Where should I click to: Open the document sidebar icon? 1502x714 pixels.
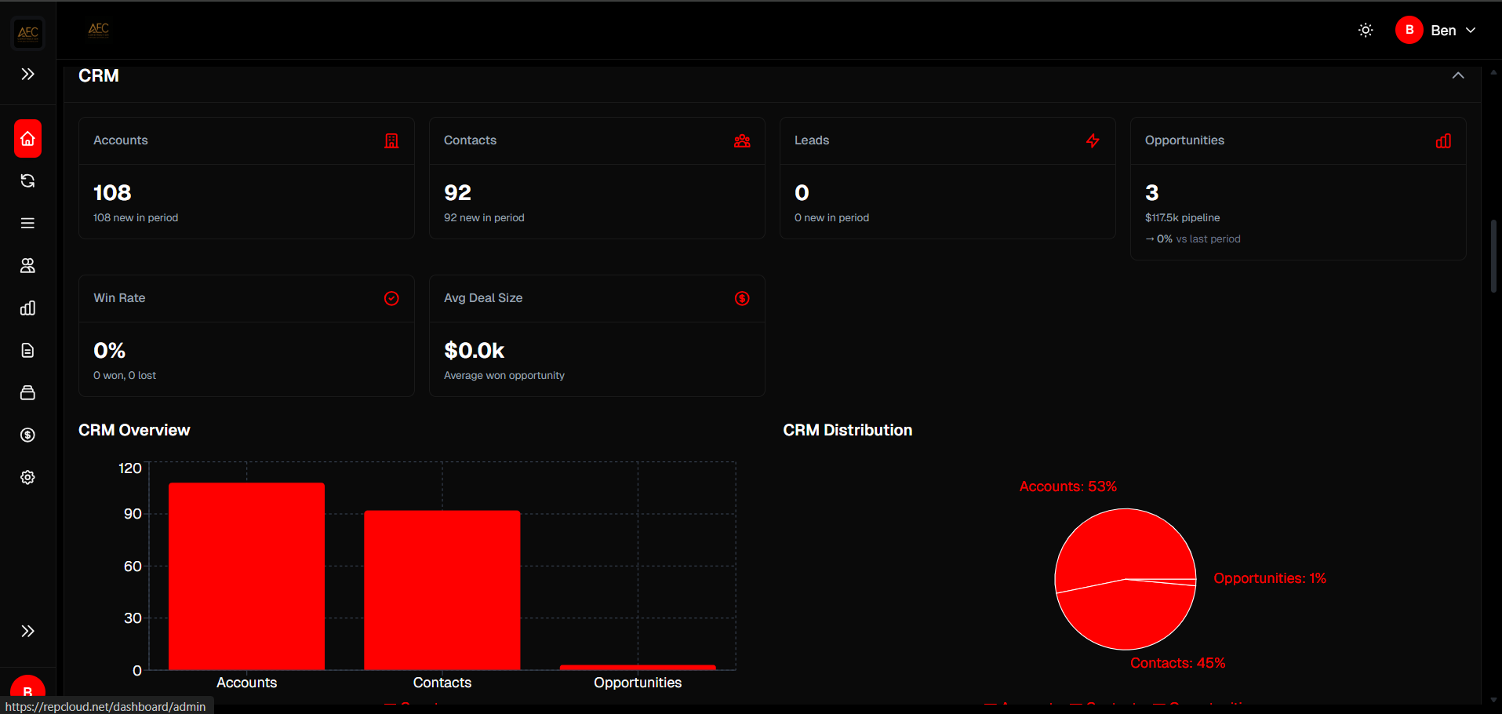(x=27, y=351)
